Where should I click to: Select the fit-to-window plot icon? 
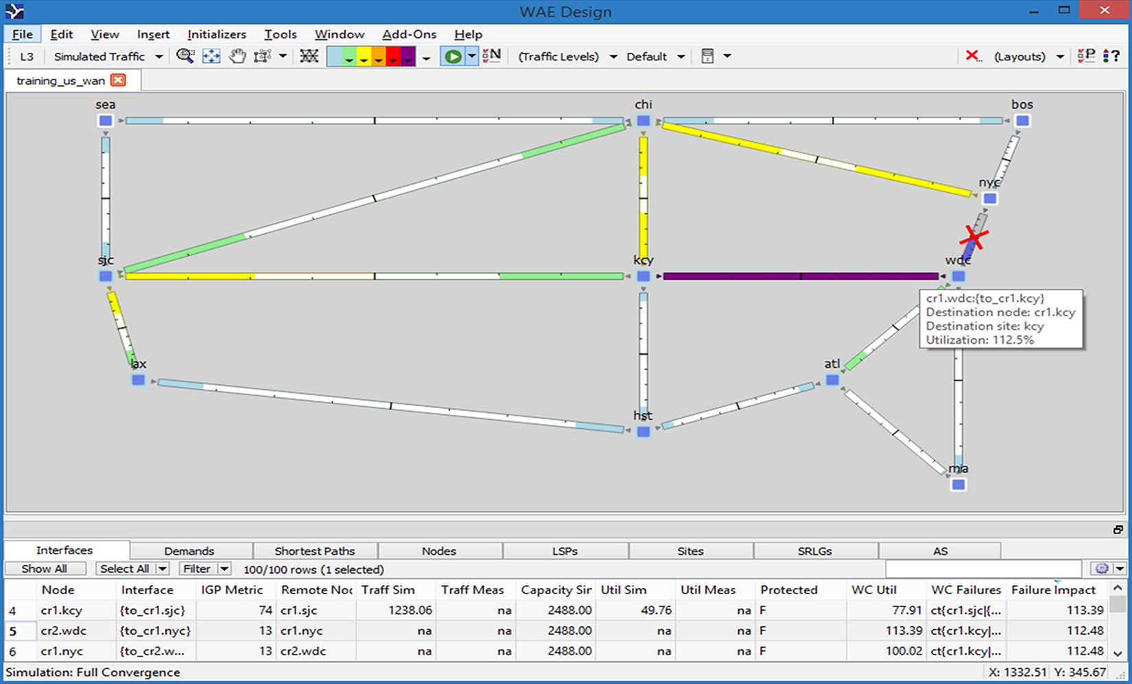pyautogui.click(x=211, y=56)
